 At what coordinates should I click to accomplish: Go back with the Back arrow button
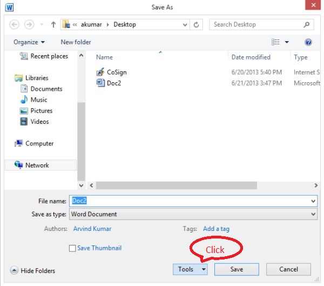14,24
